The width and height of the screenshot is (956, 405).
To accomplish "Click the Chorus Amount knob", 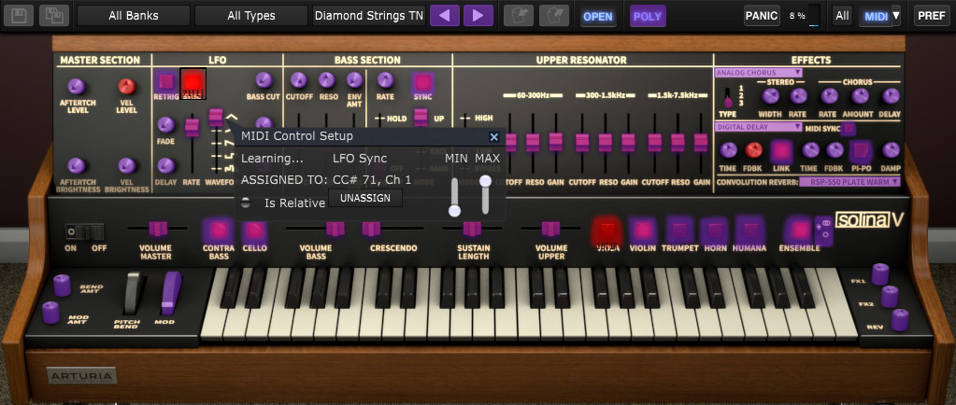I will pos(861,95).
